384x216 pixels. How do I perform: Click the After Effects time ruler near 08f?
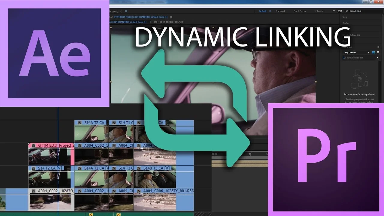click(x=250, y=154)
